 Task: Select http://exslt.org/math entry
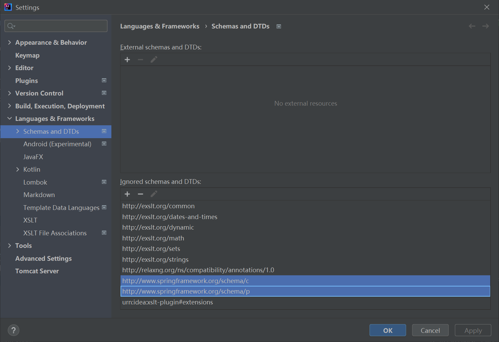pos(305,238)
